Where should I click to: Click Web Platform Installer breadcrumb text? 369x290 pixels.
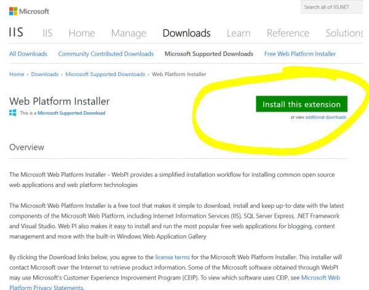click(x=179, y=74)
